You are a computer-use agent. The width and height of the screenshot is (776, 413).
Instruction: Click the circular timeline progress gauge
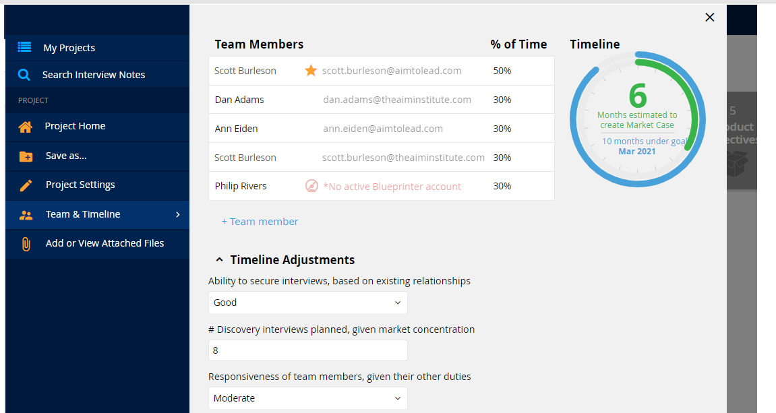click(x=637, y=119)
